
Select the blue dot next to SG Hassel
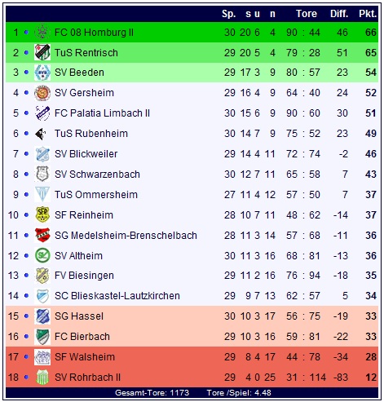coord(26,316)
